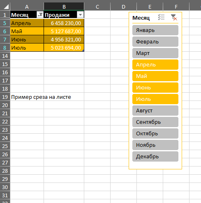Click the Октябрь slicer item
This screenshot has height=203, width=201.
[155, 133]
